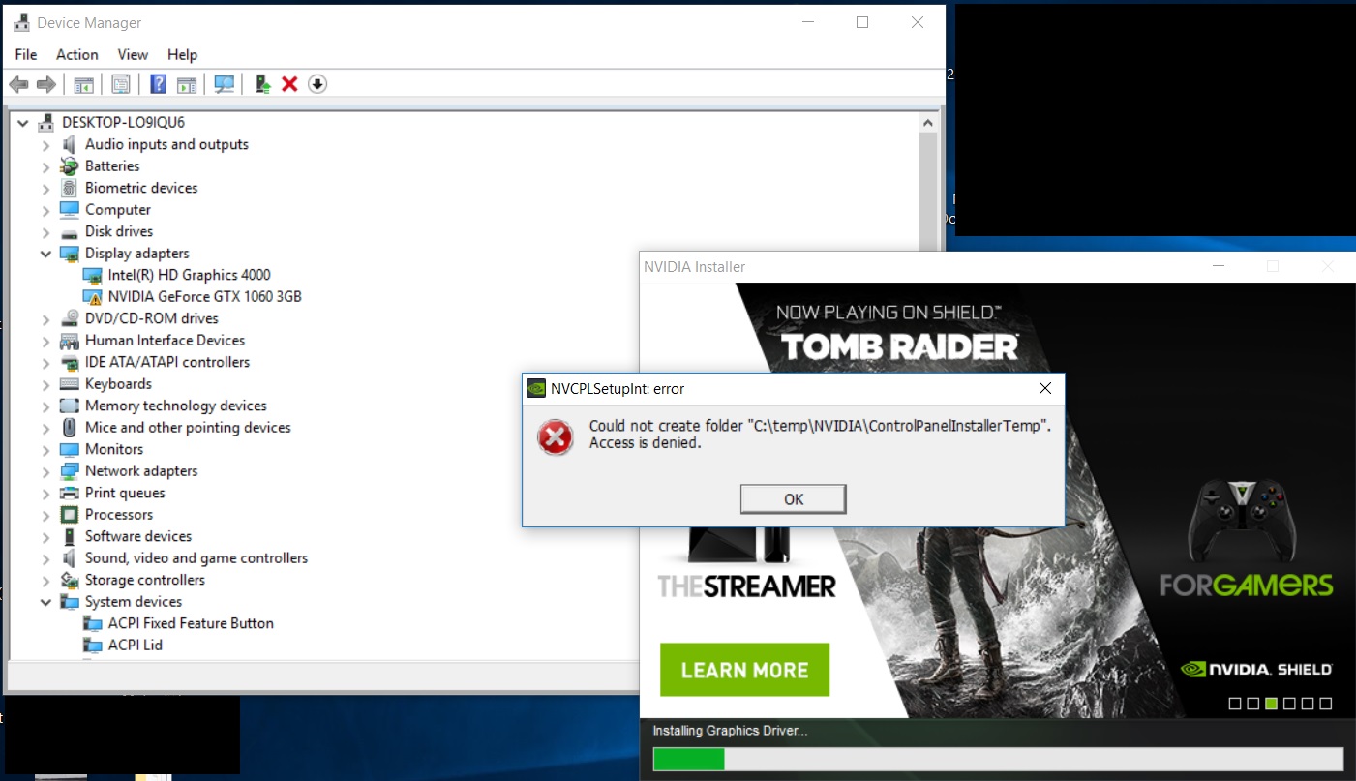The height and width of the screenshot is (781, 1356).
Task: Collapse the System devices node
Action: click(45, 602)
